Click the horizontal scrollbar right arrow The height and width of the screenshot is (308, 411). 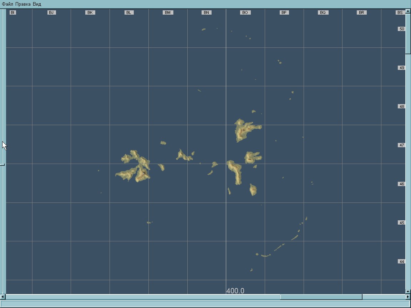pos(408,297)
